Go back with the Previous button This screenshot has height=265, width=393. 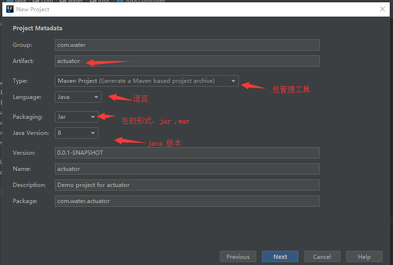[x=238, y=257]
